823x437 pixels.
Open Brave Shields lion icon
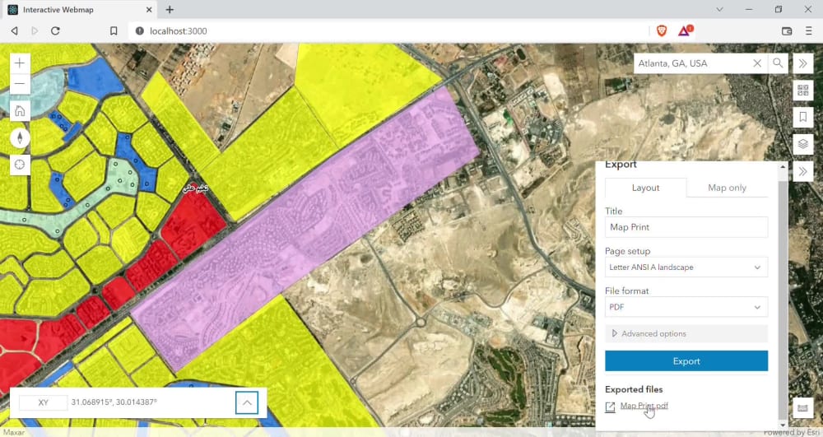point(662,31)
